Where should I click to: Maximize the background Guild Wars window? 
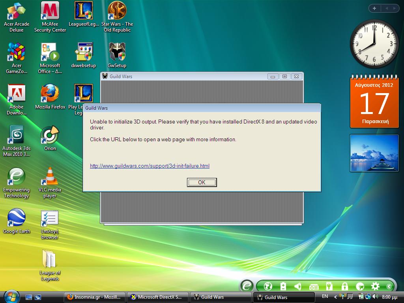[284, 77]
